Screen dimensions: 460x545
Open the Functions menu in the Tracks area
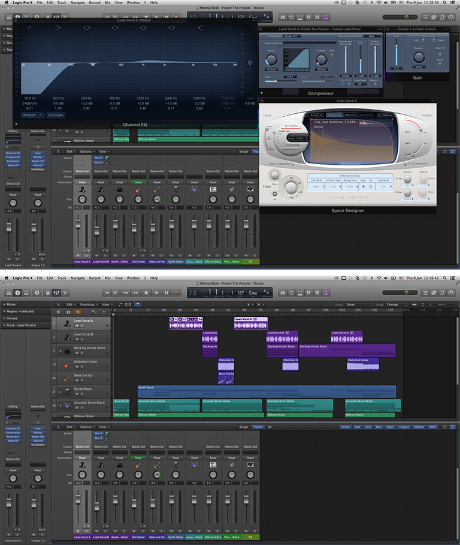click(89, 304)
